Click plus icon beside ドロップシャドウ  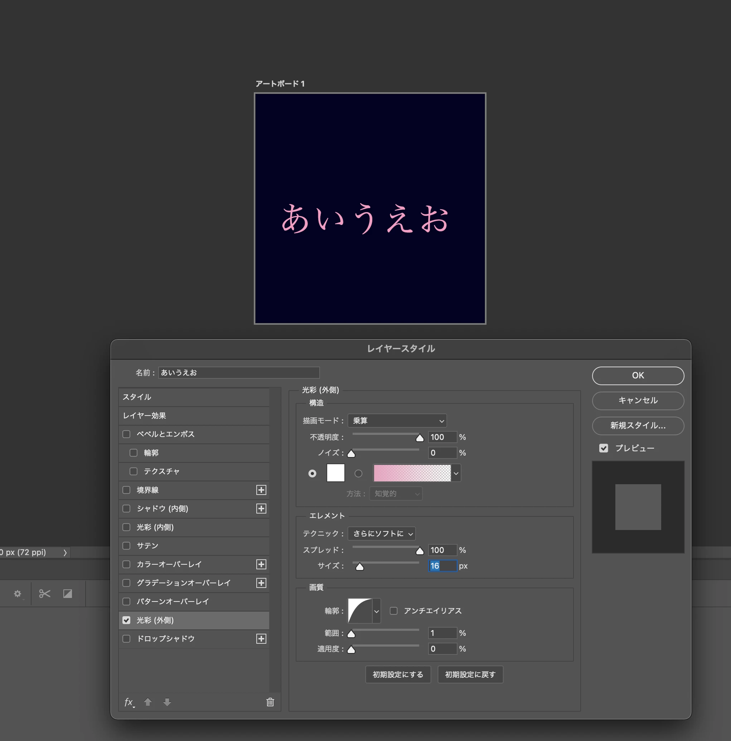click(261, 639)
